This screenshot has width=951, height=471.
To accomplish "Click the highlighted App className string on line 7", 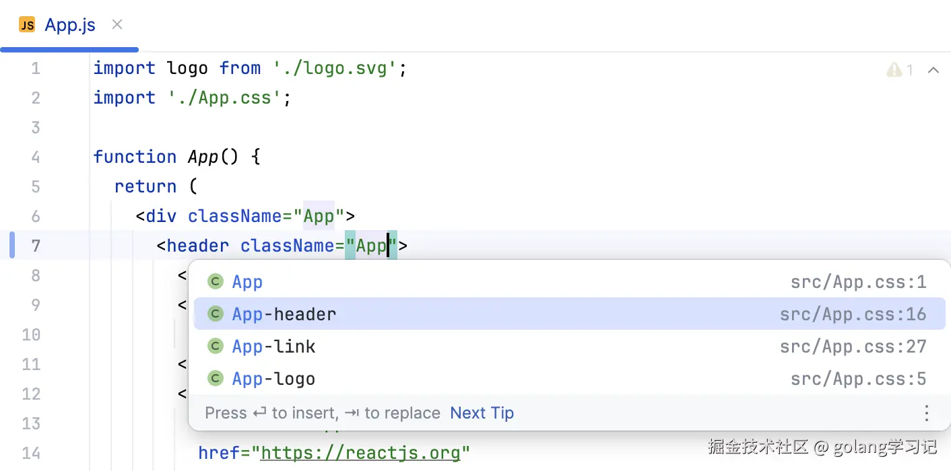I will 370,245.
